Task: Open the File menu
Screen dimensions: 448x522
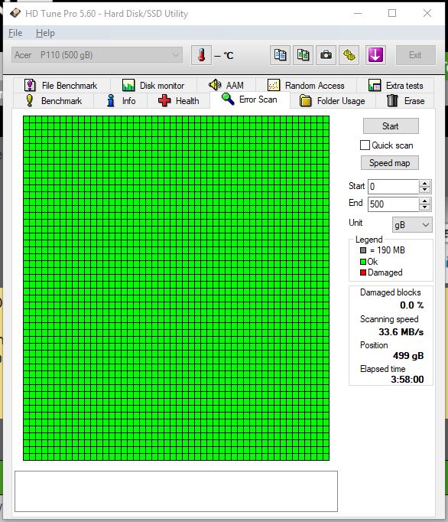Action: (x=15, y=33)
